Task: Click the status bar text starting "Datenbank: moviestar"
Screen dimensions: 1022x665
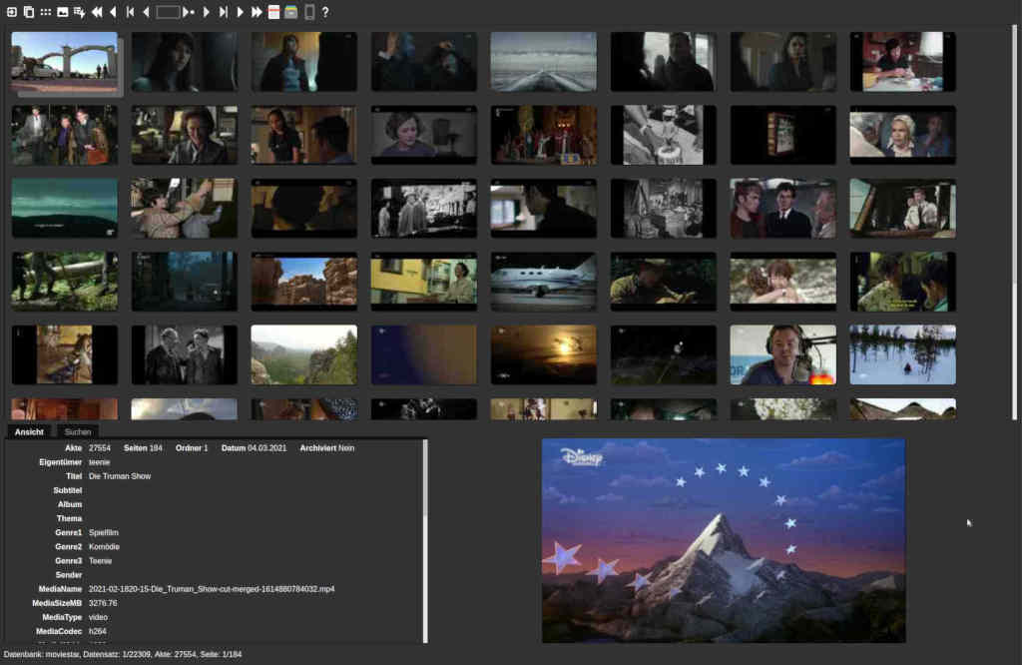Action: click(x=123, y=655)
